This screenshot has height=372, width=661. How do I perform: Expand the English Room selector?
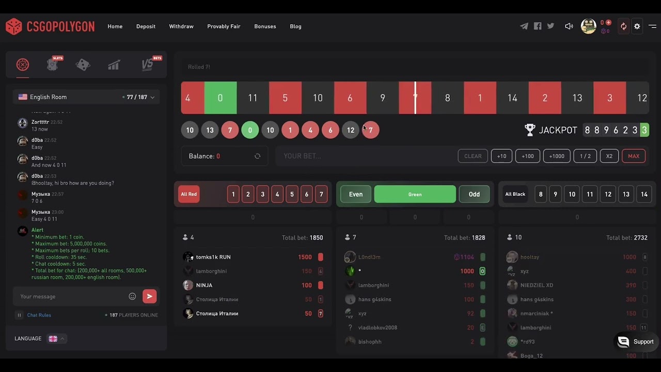[x=86, y=97]
